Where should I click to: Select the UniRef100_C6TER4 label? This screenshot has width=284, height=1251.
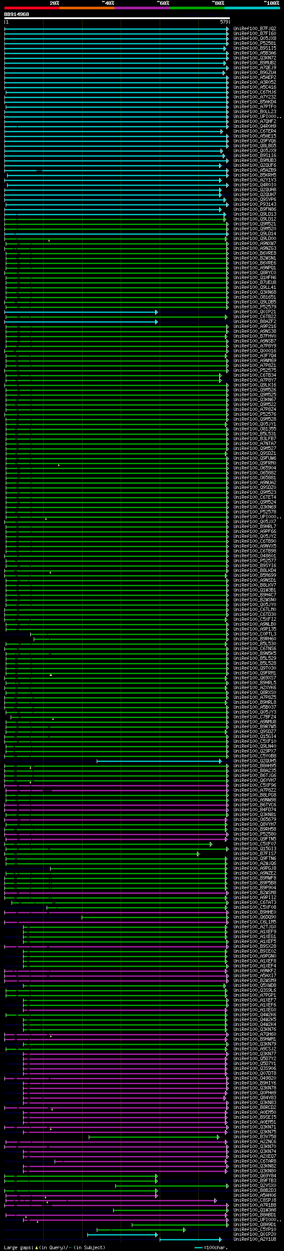click(255, 131)
